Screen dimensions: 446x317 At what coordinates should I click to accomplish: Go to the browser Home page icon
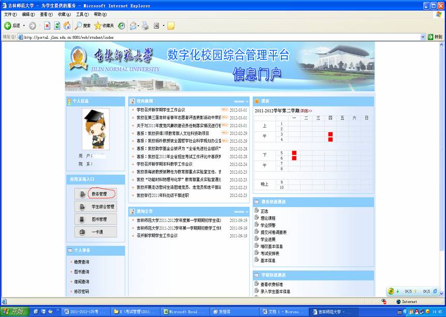coord(67,25)
